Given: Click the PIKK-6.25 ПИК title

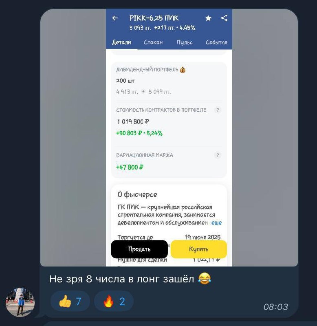Looking at the screenshot, I should click(154, 18).
